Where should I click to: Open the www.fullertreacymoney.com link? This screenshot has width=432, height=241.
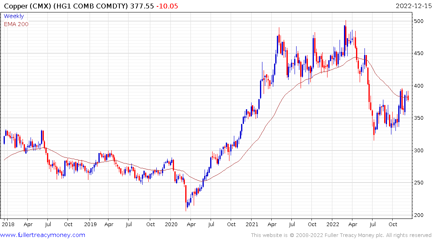[43, 235]
